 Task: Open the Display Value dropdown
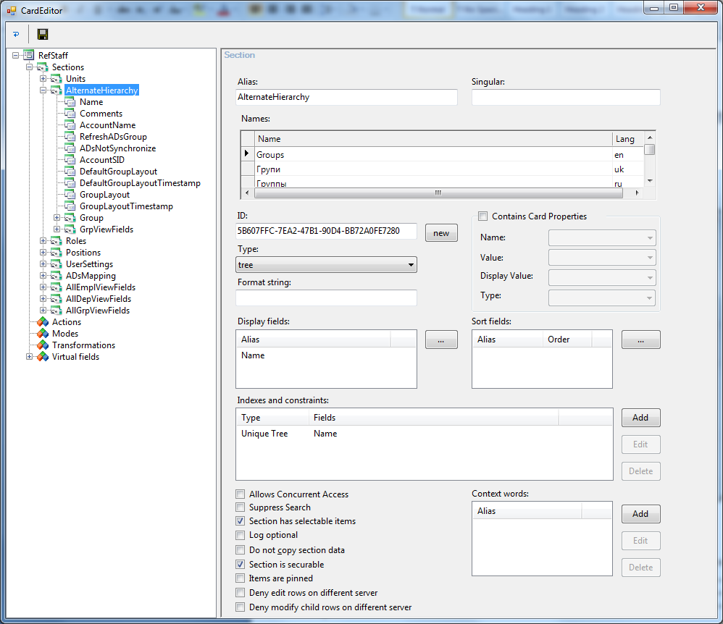(602, 277)
